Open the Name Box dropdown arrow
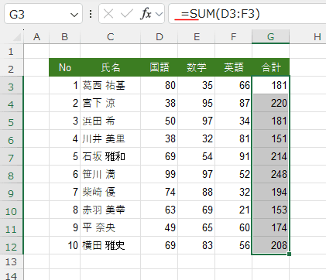The width and height of the screenshot is (326, 280). coord(74,15)
